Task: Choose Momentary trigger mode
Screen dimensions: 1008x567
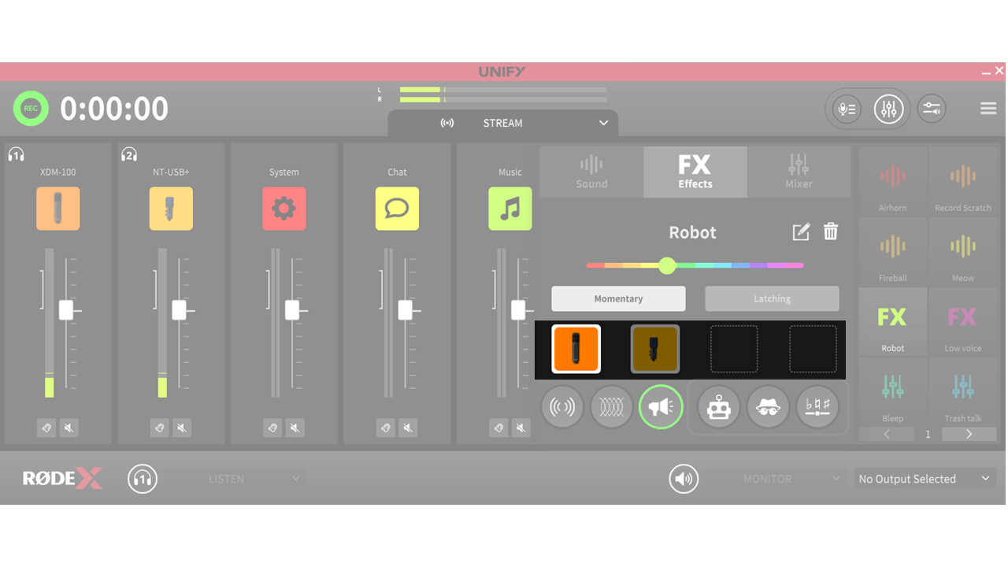Action: pyautogui.click(x=618, y=298)
